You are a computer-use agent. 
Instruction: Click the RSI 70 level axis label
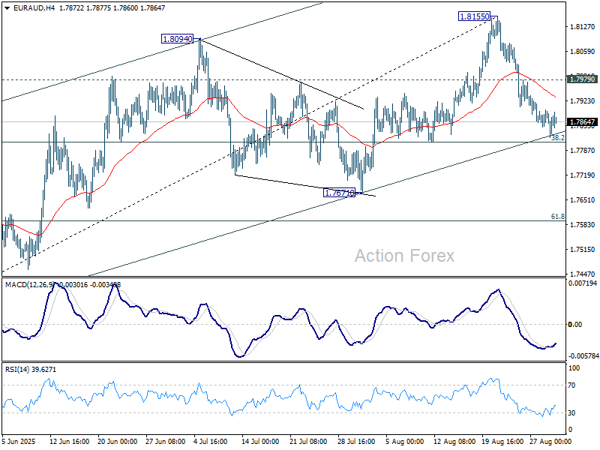(x=574, y=385)
